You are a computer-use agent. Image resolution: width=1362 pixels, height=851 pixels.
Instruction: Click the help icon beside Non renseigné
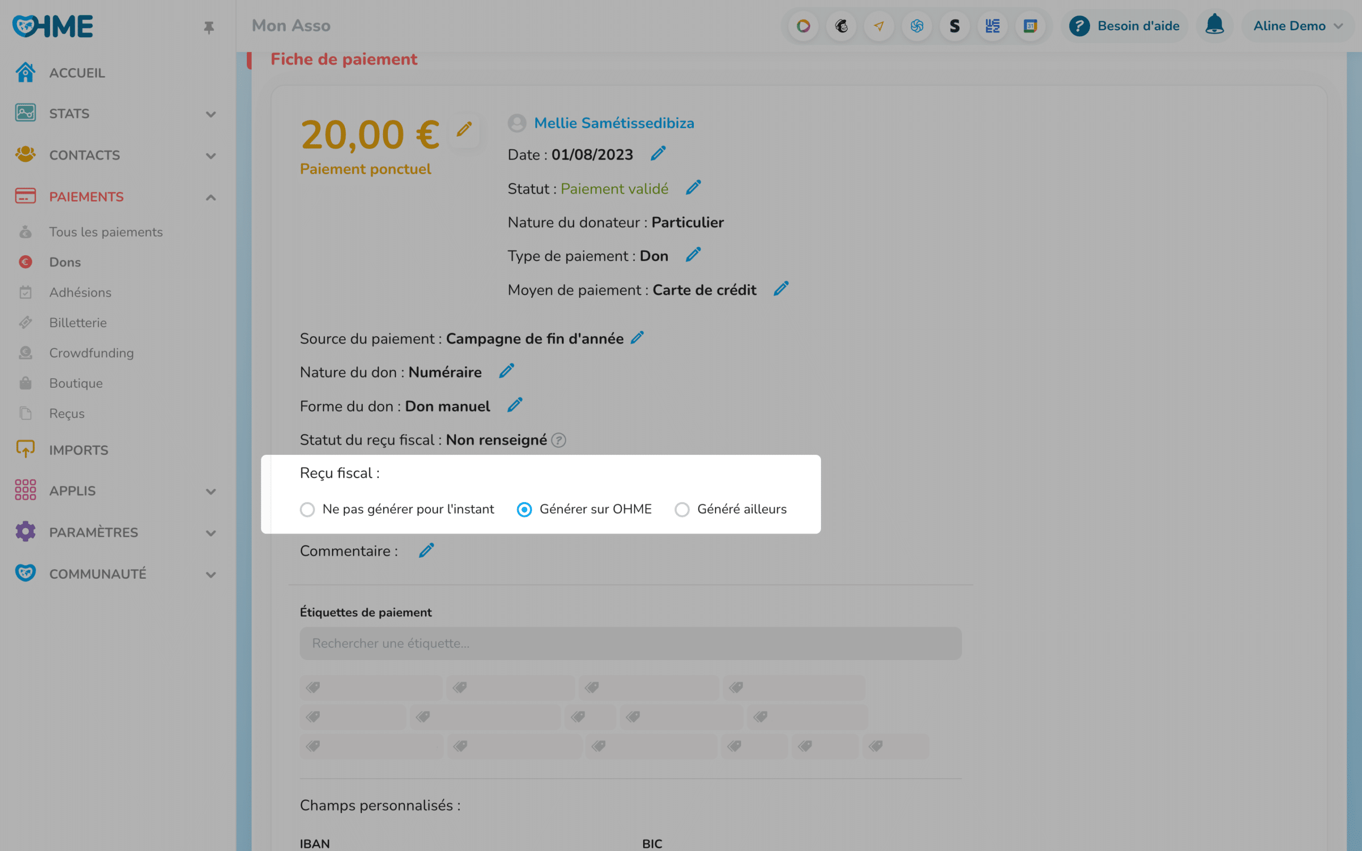point(558,440)
